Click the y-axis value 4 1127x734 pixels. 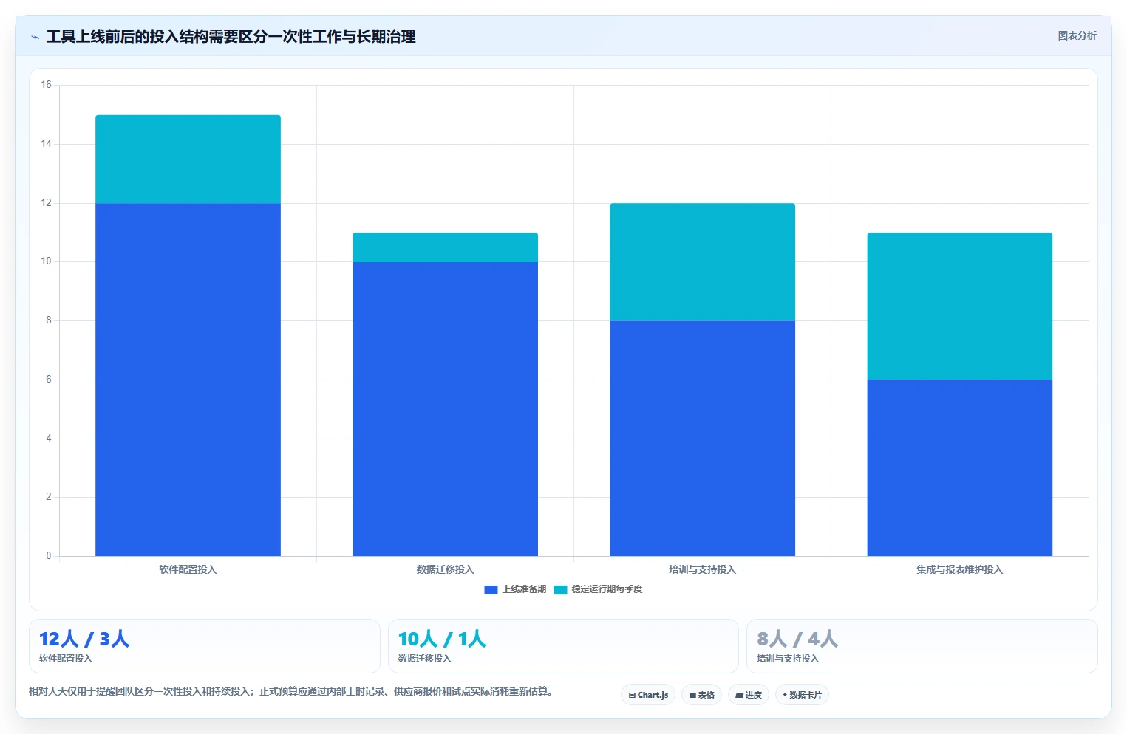[49, 439]
